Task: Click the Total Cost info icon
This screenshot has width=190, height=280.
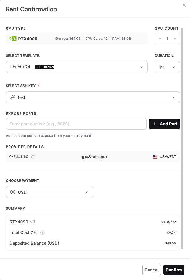Action: [42, 233]
